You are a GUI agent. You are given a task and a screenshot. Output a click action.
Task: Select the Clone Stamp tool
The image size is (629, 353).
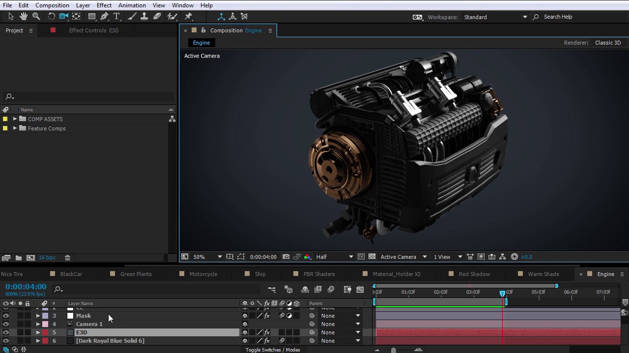[144, 16]
